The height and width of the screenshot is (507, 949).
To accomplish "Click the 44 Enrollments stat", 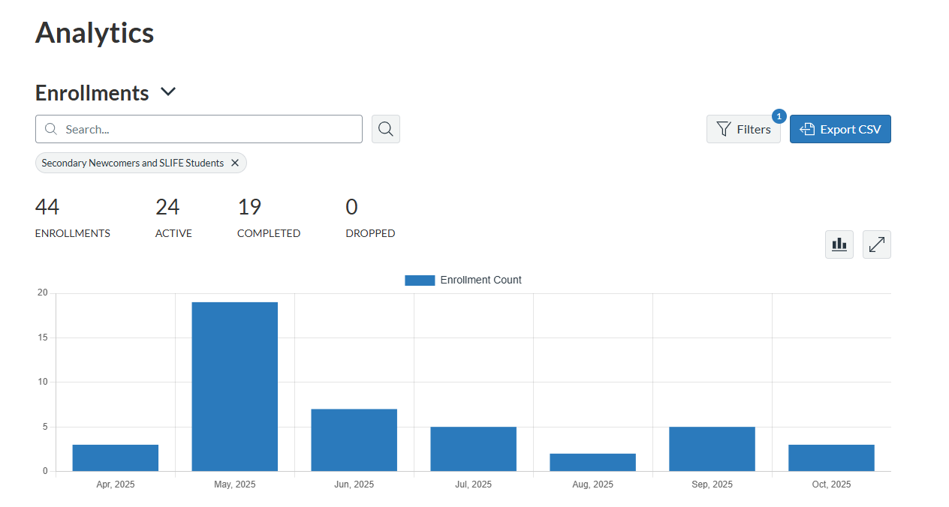I will (x=72, y=216).
